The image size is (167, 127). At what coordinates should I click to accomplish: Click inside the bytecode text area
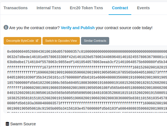(85, 79)
